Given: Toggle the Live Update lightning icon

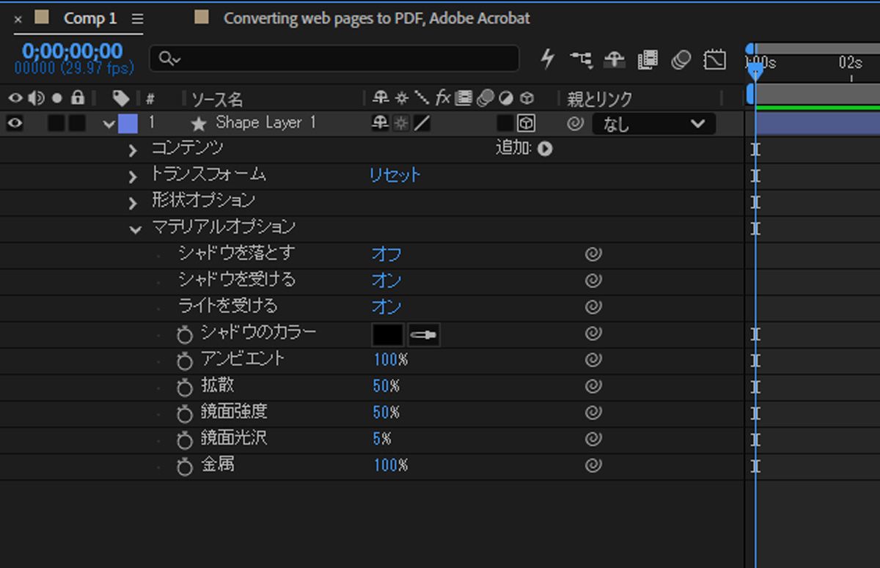Looking at the screenshot, I should (x=547, y=59).
